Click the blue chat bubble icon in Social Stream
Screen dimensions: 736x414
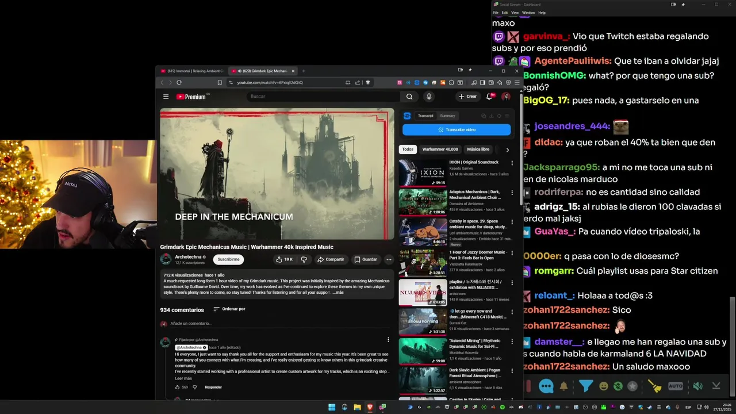coord(546,386)
